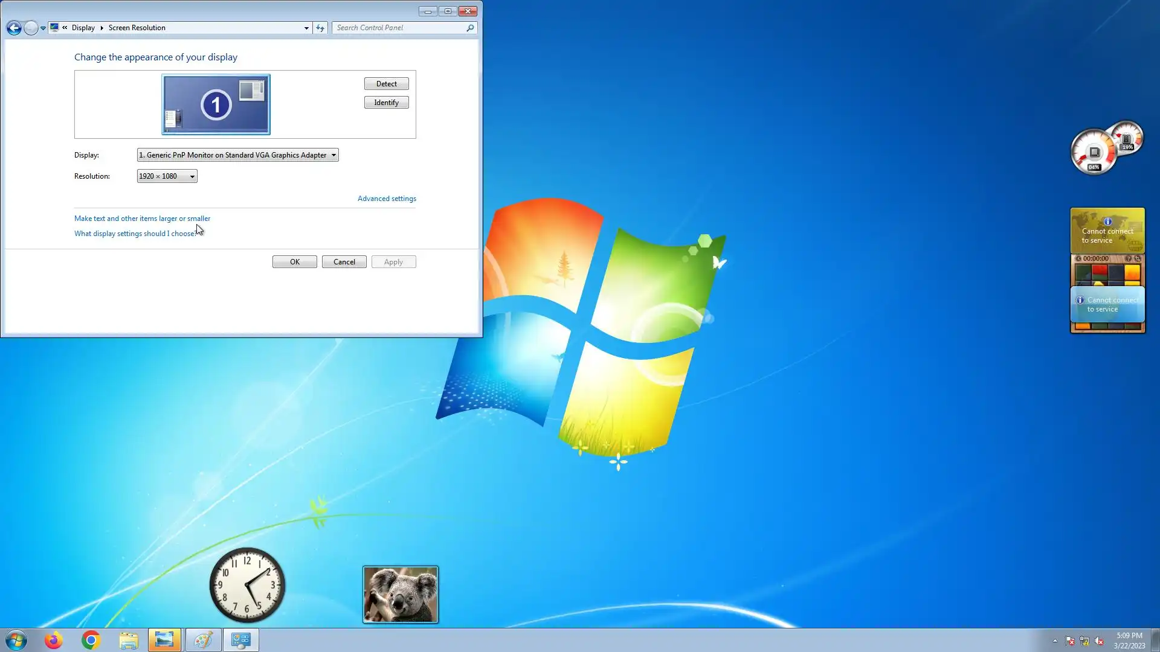Click the refresh button beside address bar
The image size is (1160, 652).
point(320,28)
